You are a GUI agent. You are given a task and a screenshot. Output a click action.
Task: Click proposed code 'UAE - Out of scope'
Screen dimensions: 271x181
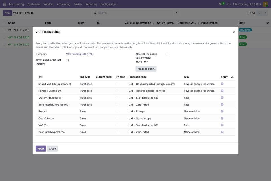(x=140, y=118)
